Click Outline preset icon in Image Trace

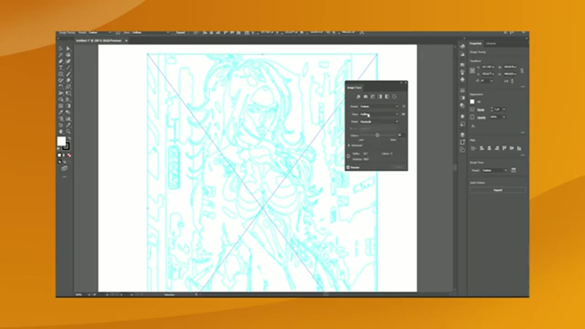[394, 96]
